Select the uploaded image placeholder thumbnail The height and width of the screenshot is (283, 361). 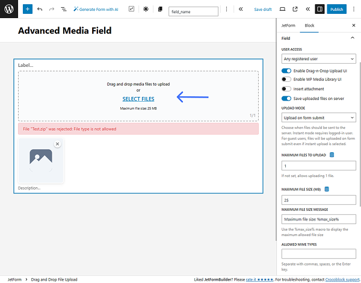tap(41, 161)
